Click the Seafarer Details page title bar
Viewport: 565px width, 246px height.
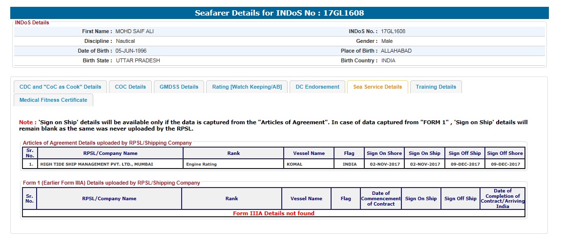click(x=279, y=13)
